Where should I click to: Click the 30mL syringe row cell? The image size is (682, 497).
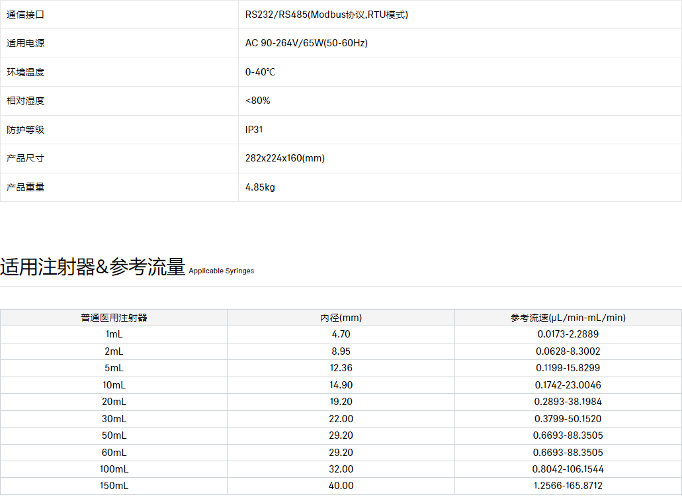click(114, 419)
